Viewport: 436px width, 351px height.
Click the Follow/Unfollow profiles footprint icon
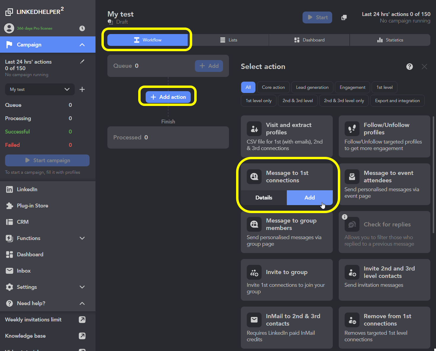(x=352, y=129)
